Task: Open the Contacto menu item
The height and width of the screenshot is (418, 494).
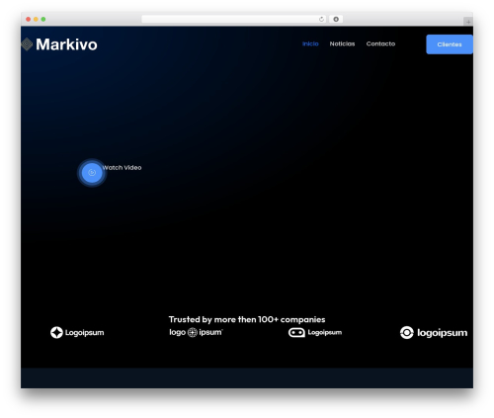Action: click(380, 43)
